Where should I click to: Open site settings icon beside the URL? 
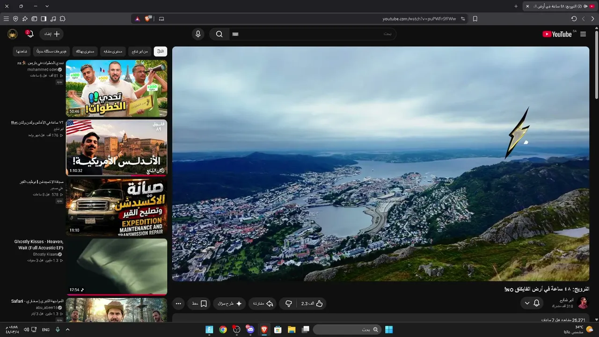point(463,19)
